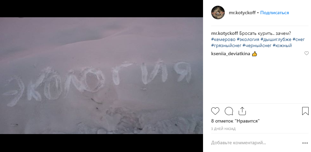Open hashtag #кемерово

[x=223, y=40]
